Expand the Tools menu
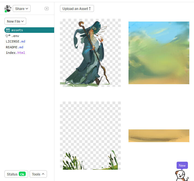The height and width of the screenshot is (181, 194). (38, 174)
